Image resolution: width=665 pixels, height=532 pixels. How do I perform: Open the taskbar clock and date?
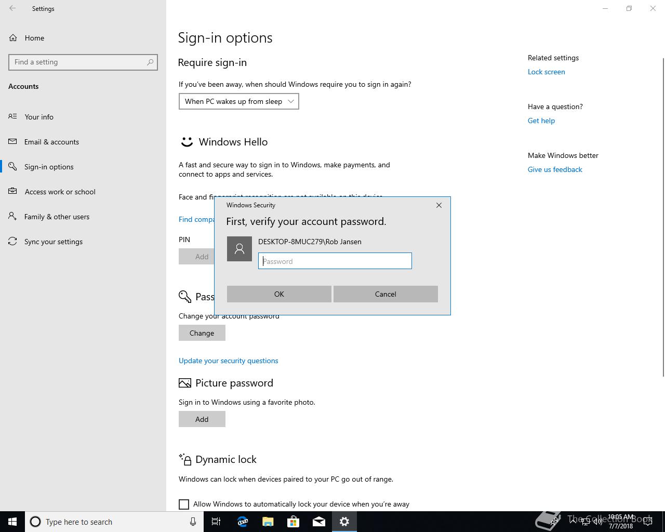tap(621, 522)
